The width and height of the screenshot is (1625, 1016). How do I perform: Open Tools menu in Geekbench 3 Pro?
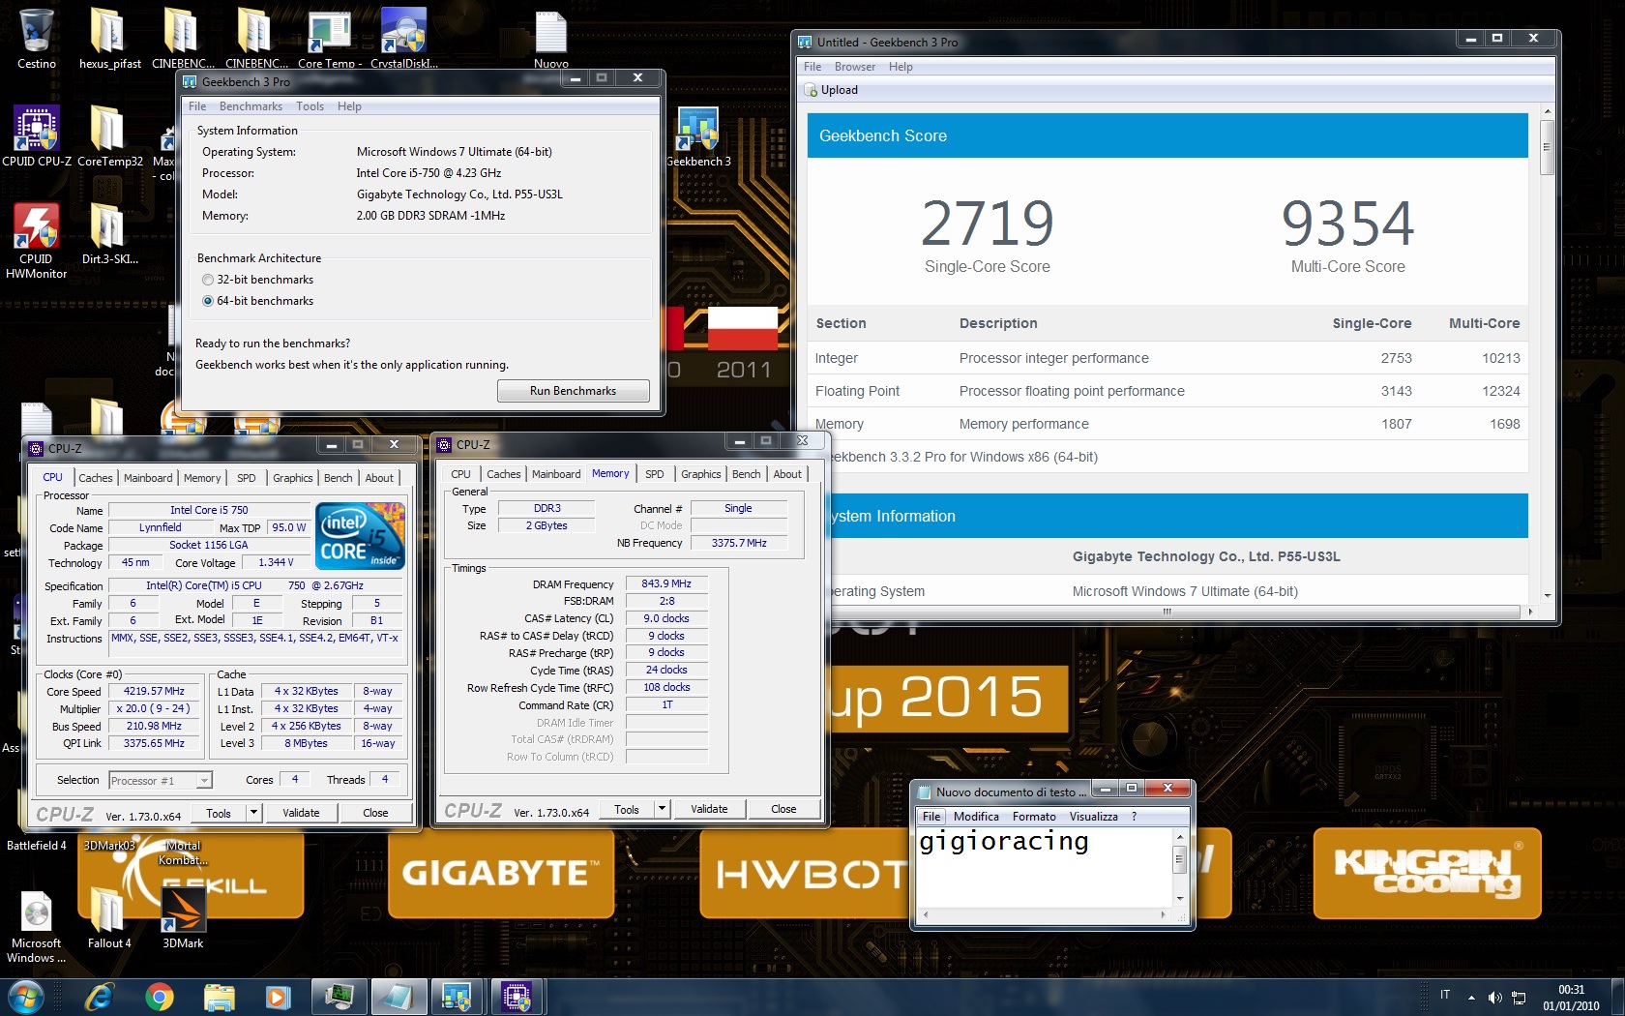pyautogui.click(x=310, y=106)
